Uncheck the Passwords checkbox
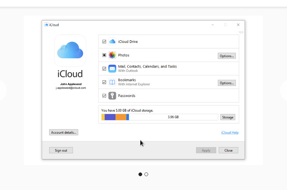This screenshot has height=190, width=287. [104, 96]
